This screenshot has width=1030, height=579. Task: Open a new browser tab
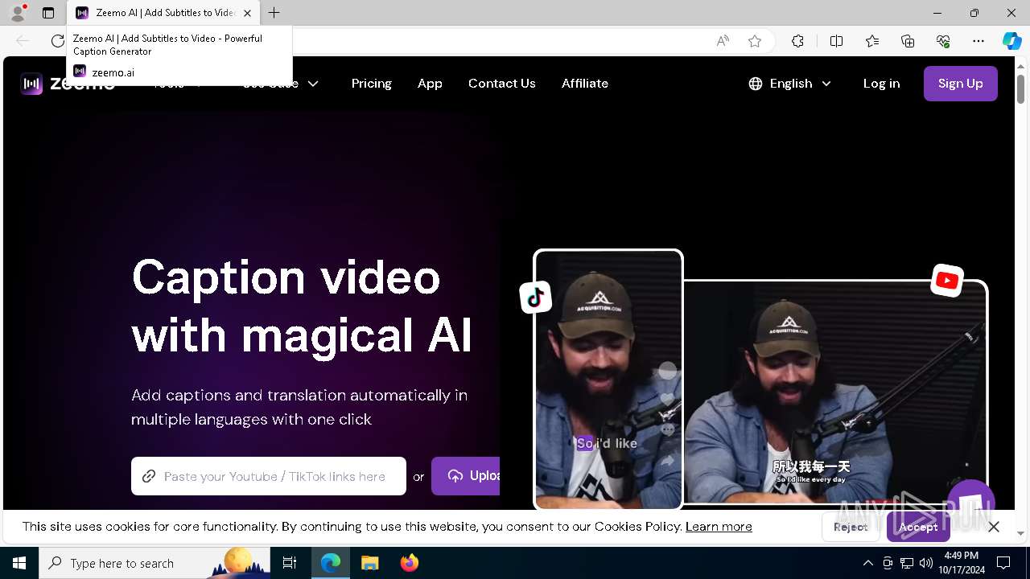(274, 13)
